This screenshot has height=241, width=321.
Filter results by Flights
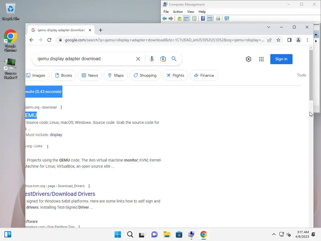coord(175,75)
